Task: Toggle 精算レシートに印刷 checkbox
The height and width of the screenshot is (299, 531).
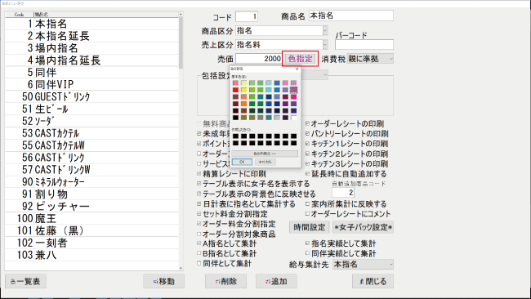Action: point(199,174)
